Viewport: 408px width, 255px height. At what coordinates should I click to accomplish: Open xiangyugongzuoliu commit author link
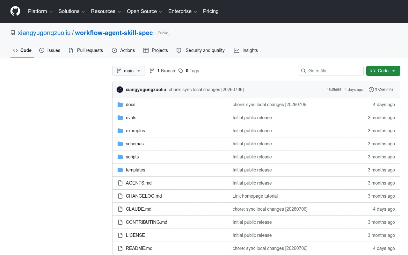click(146, 90)
